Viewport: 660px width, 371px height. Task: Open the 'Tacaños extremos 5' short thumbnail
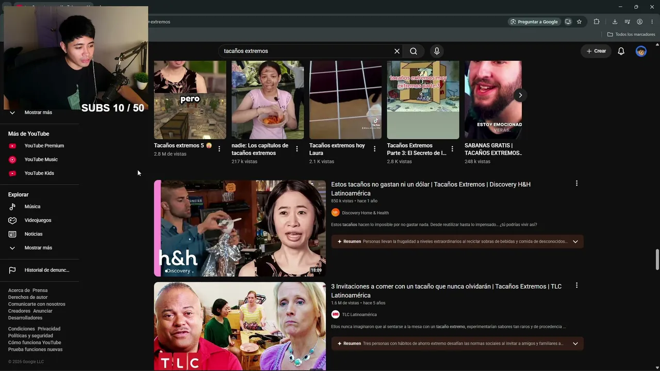click(x=190, y=100)
